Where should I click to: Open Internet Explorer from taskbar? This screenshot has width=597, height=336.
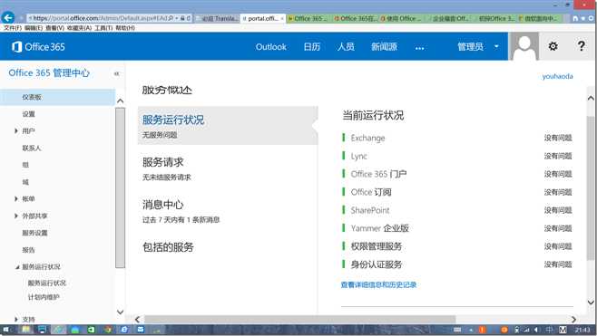(124, 330)
